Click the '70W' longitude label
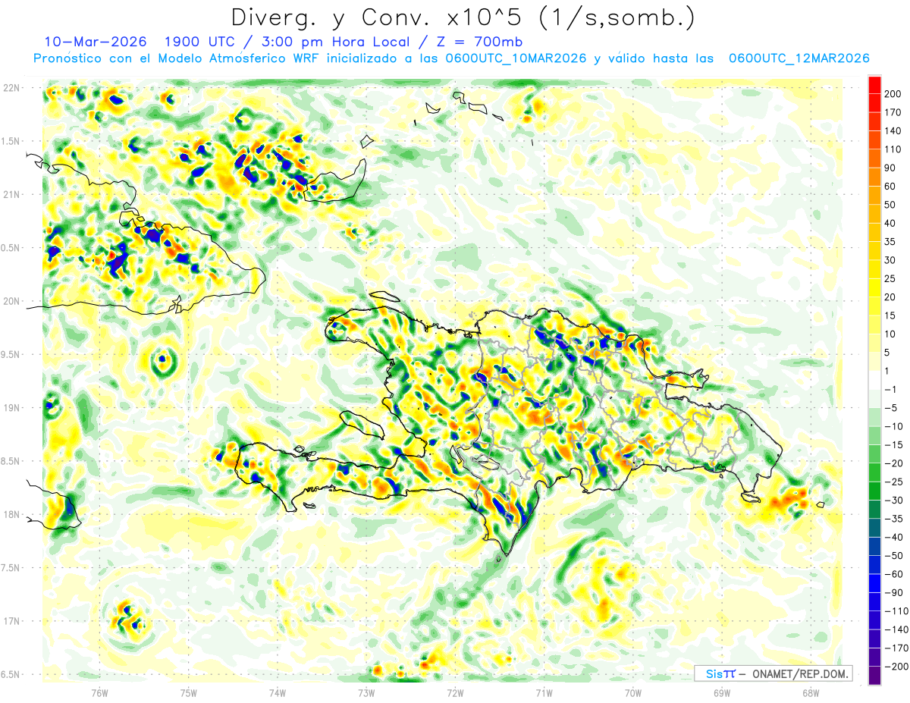 (633, 694)
